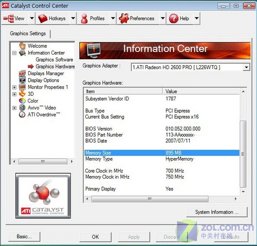Click hardware list vertical scrollbar thumb
The width and height of the screenshot is (257, 246).
tap(243, 154)
